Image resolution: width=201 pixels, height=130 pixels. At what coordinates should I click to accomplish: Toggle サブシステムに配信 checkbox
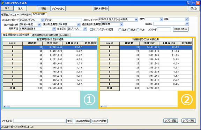click(x=91, y=30)
